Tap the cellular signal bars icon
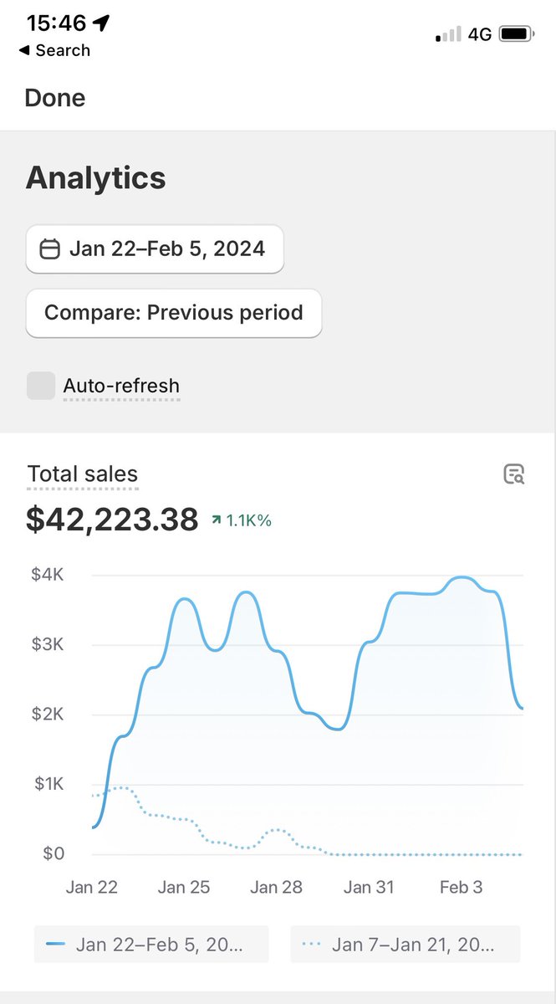The image size is (556, 1004). coord(448,34)
